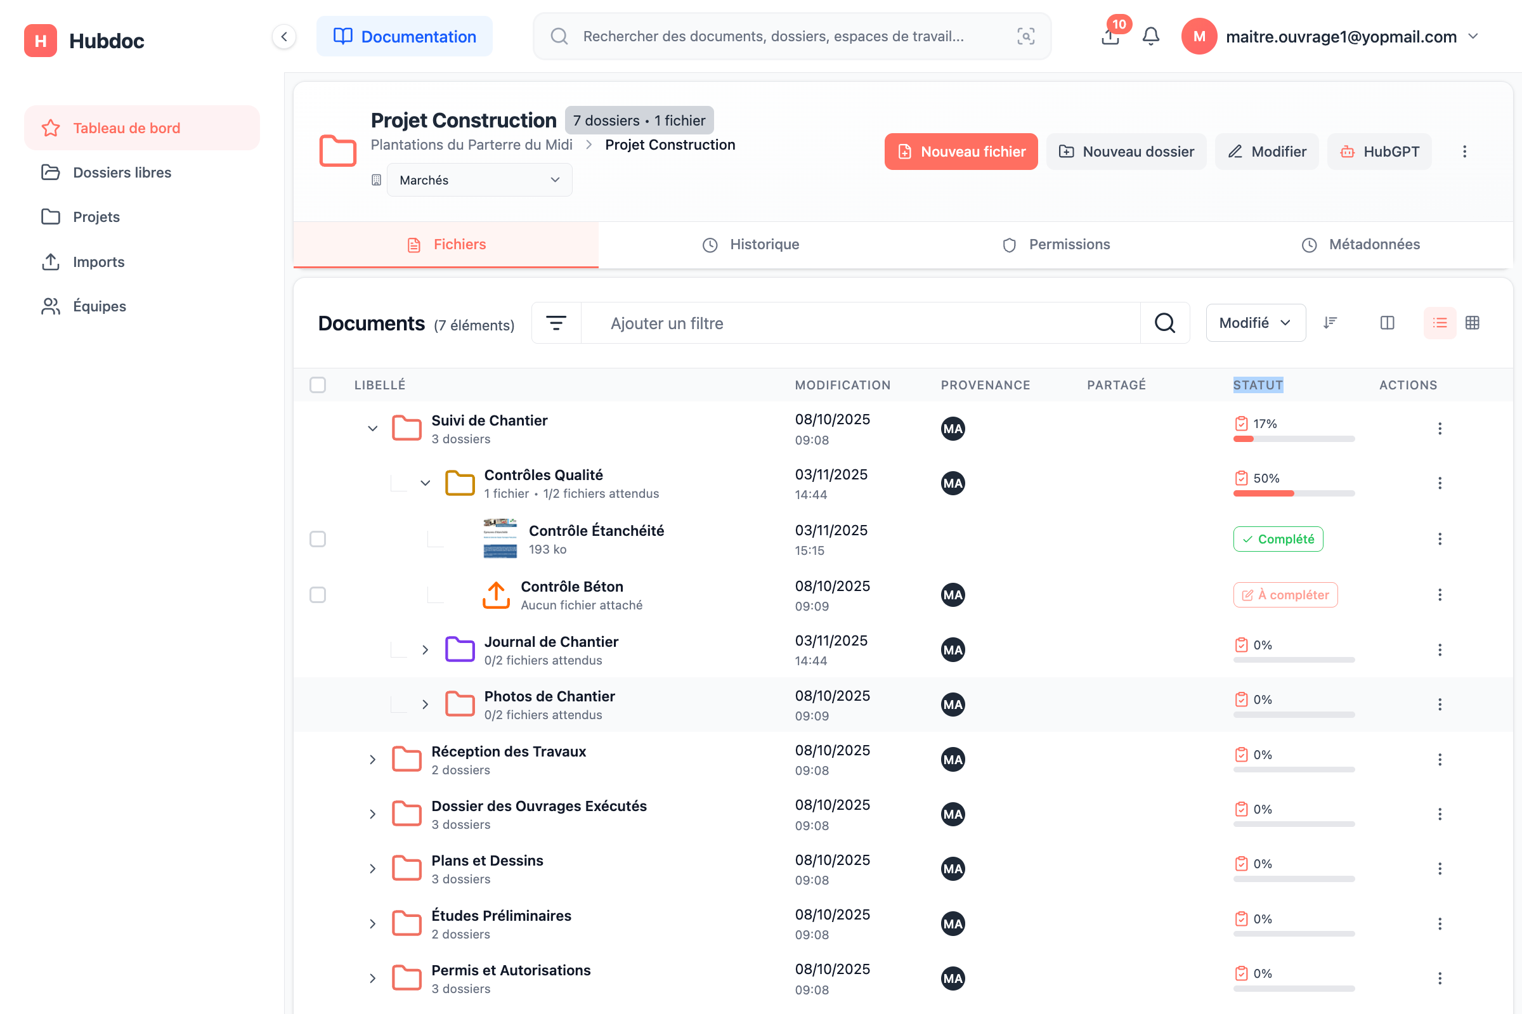Collapse the Suivi de Chantier folder
1522x1014 pixels.
372,428
